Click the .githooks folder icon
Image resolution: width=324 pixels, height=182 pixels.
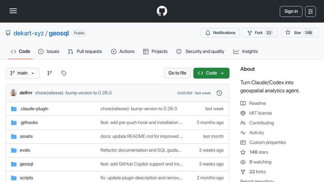[14, 123]
